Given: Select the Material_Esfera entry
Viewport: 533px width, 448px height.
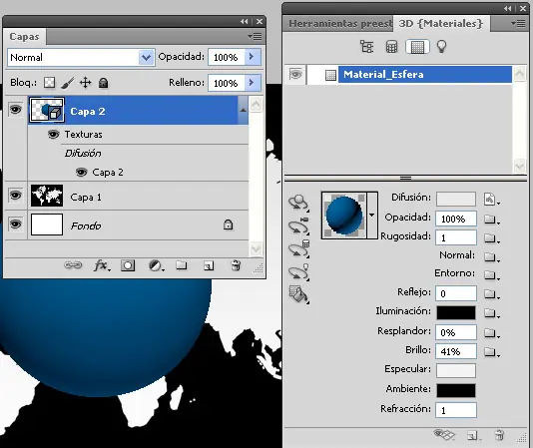Looking at the screenshot, I should coord(425,75).
